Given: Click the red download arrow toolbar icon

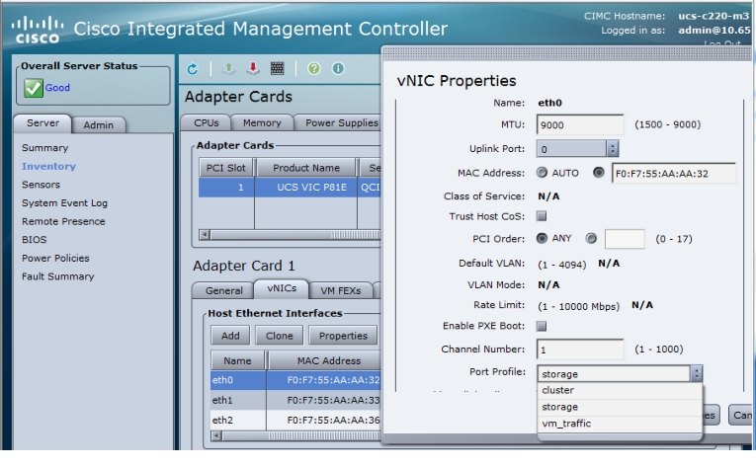Looking at the screenshot, I should pos(253,69).
